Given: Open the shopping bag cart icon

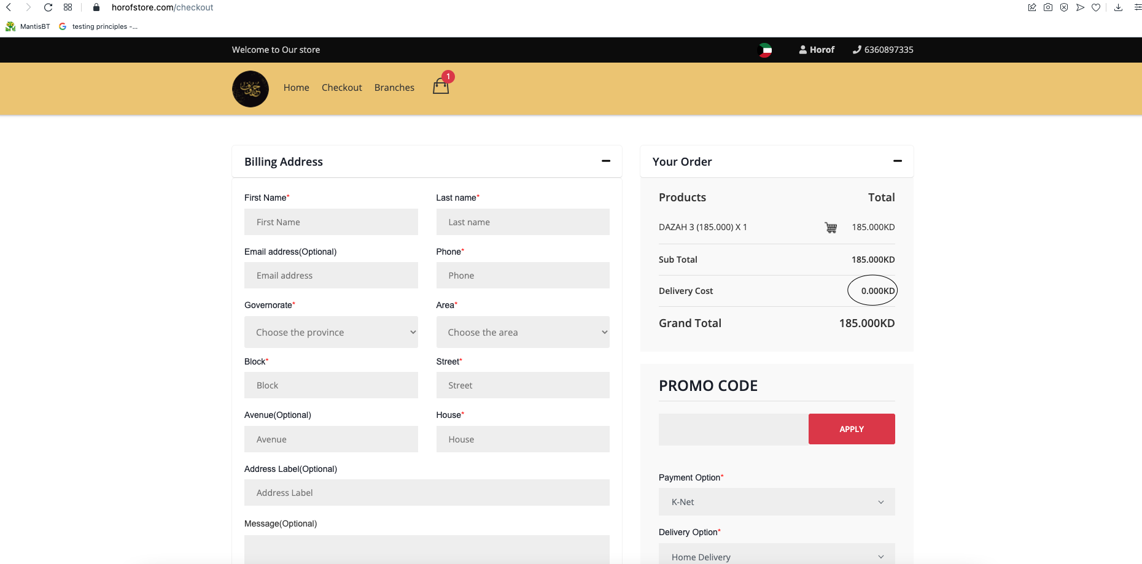Looking at the screenshot, I should tap(441, 87).
